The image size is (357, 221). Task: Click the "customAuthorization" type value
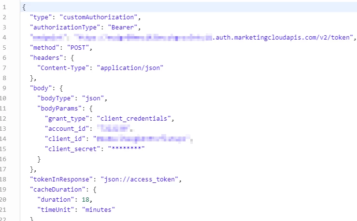(99, 17)
